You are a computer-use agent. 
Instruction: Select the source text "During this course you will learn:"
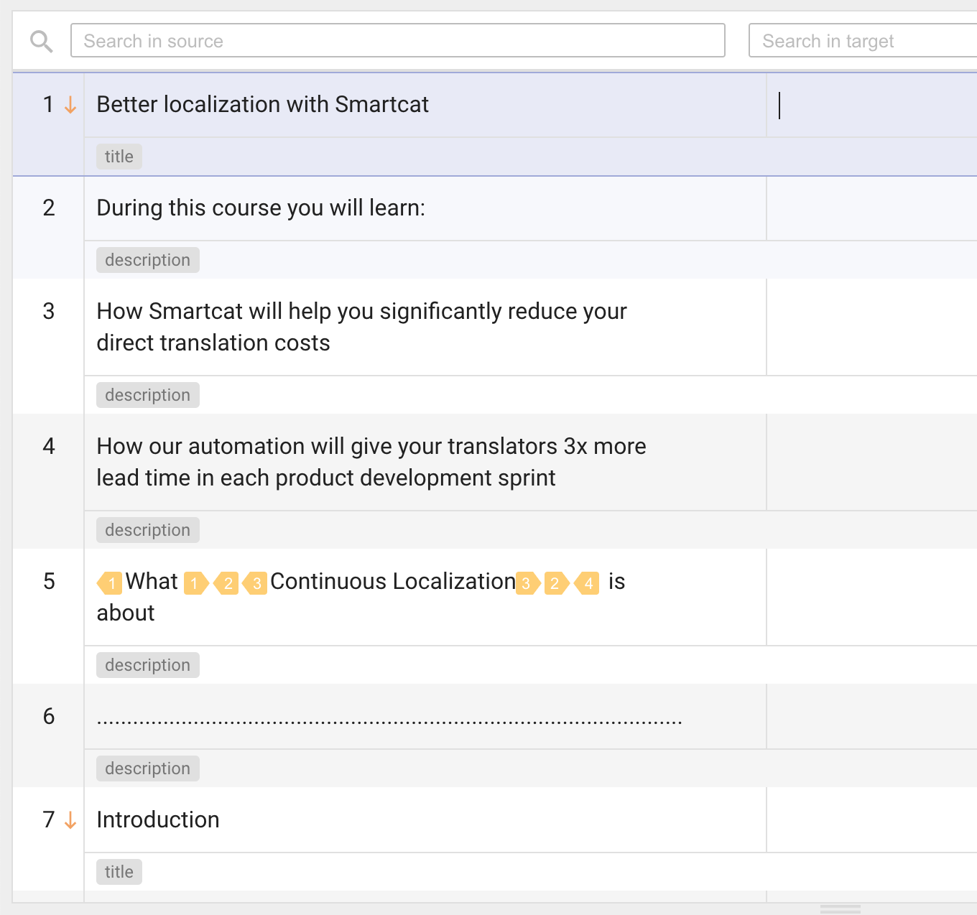[261, 208]
